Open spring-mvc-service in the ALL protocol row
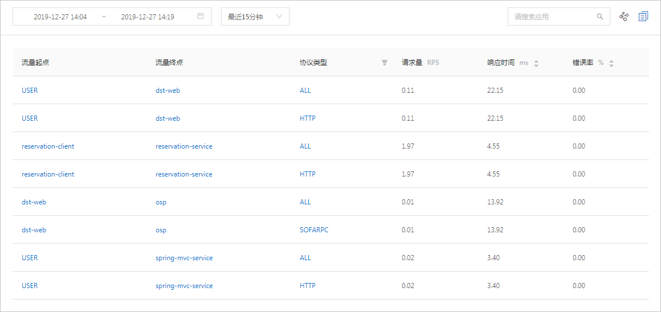 coord(184,258)
